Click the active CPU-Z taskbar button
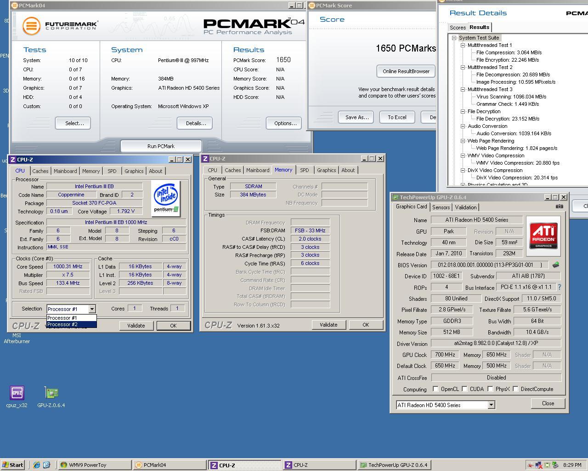The image size is (588, 471). click(x=244, y=465)
